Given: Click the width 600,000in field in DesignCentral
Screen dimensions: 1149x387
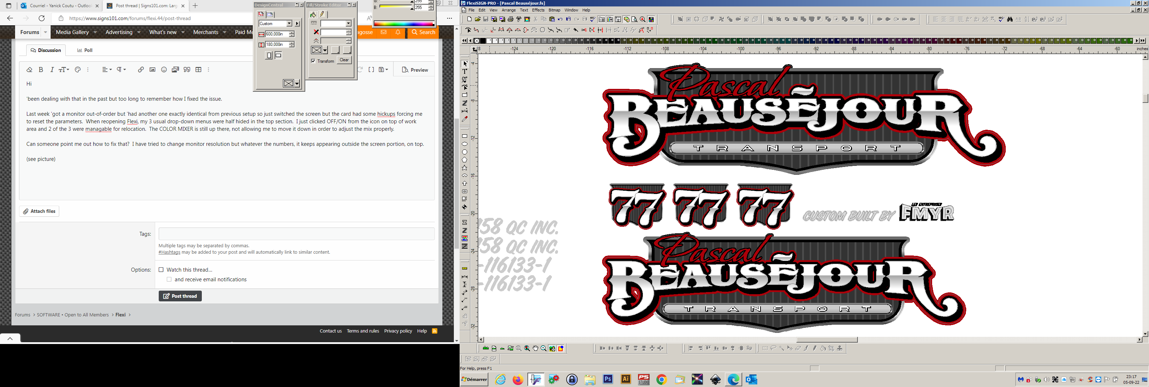Looking at the screenshot, I should tap(276, 34).
